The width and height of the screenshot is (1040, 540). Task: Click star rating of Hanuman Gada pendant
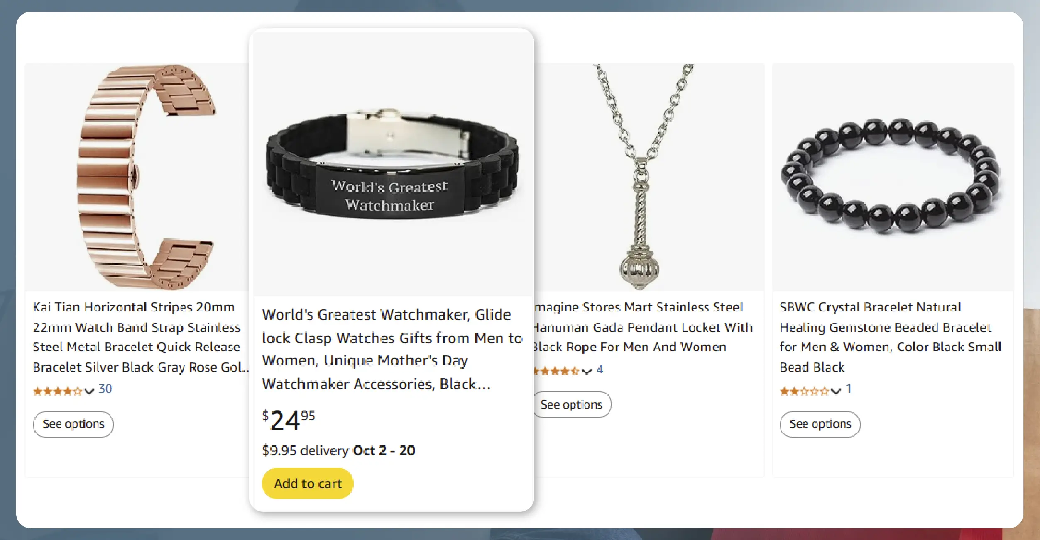coord(556,371)
